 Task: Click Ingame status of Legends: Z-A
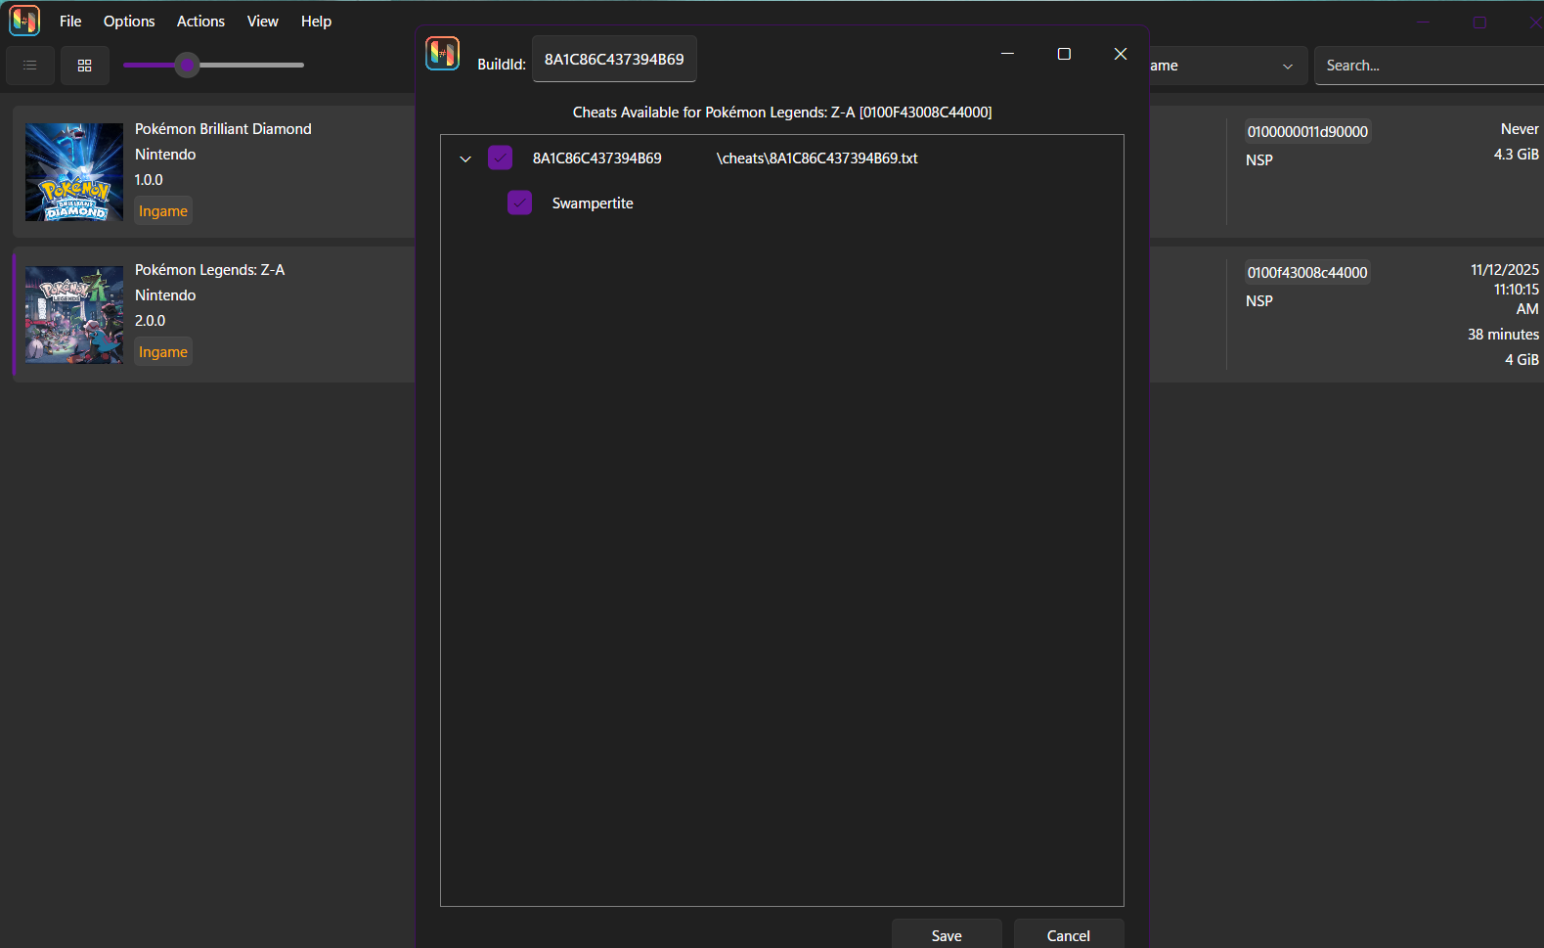(x=163, y=352)
